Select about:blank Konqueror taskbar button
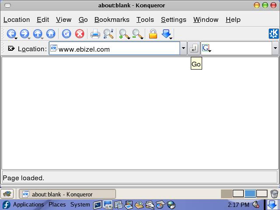 (67, 194)
